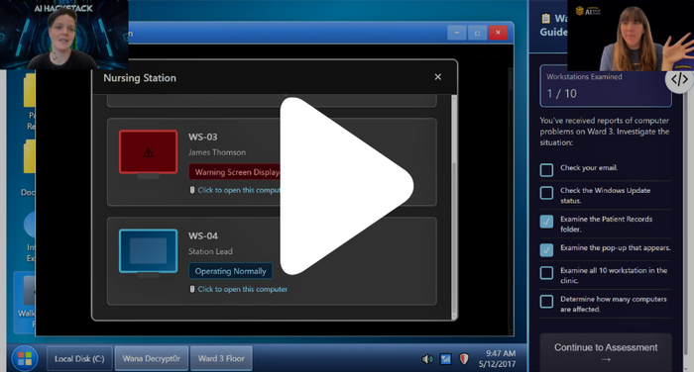The image size is (694, 372).
Task: Click the WS-04 workstation title
Action: pos(203,235)
